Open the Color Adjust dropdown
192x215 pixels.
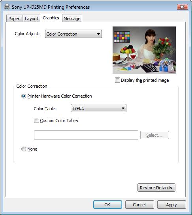[x=73, y=34]
